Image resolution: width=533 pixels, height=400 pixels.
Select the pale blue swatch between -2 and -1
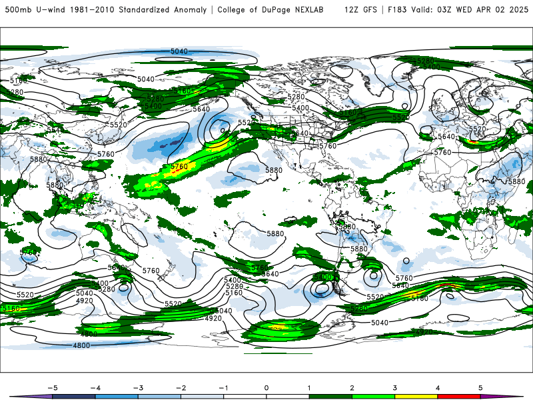coord(203,397)
